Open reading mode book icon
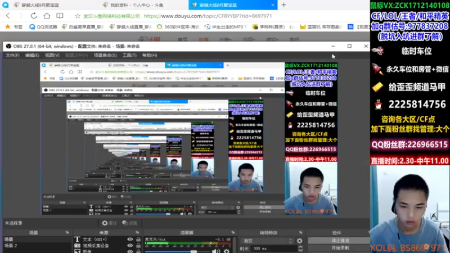Viewport: 450px width, 253px height. (60, 16)
